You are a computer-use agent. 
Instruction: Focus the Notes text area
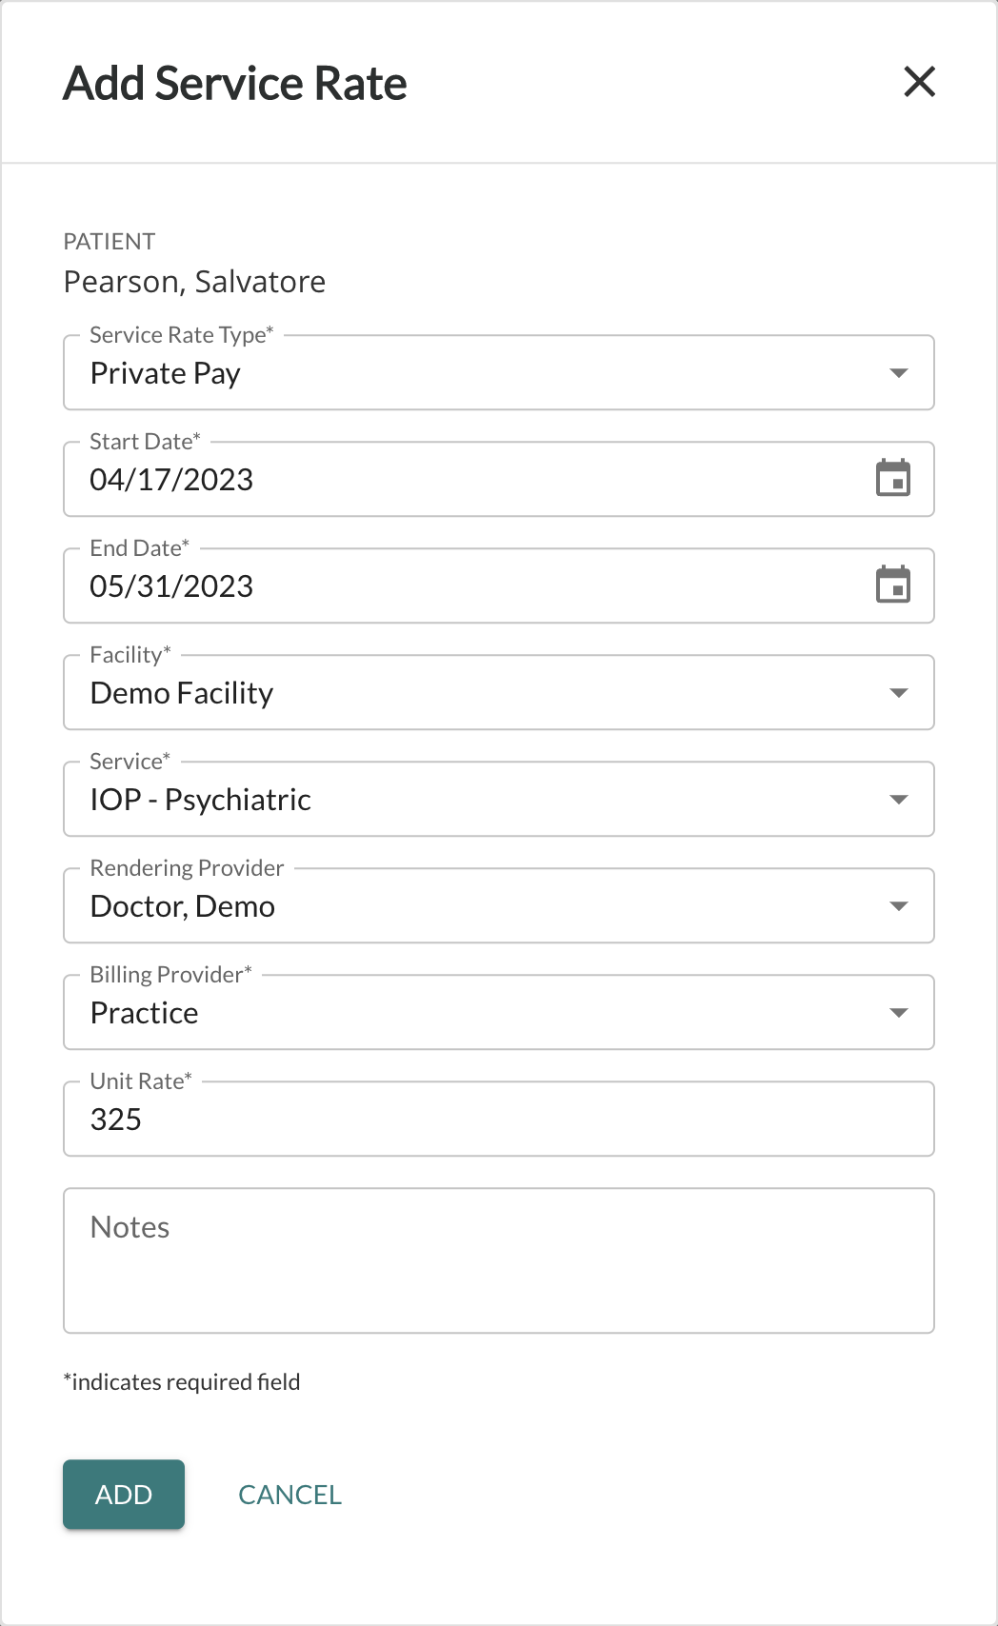coord(498,1260)
